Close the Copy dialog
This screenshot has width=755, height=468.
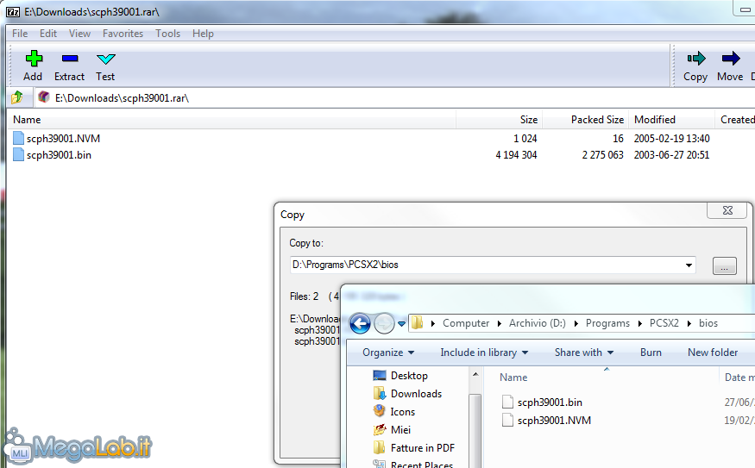tap(728, 210)
